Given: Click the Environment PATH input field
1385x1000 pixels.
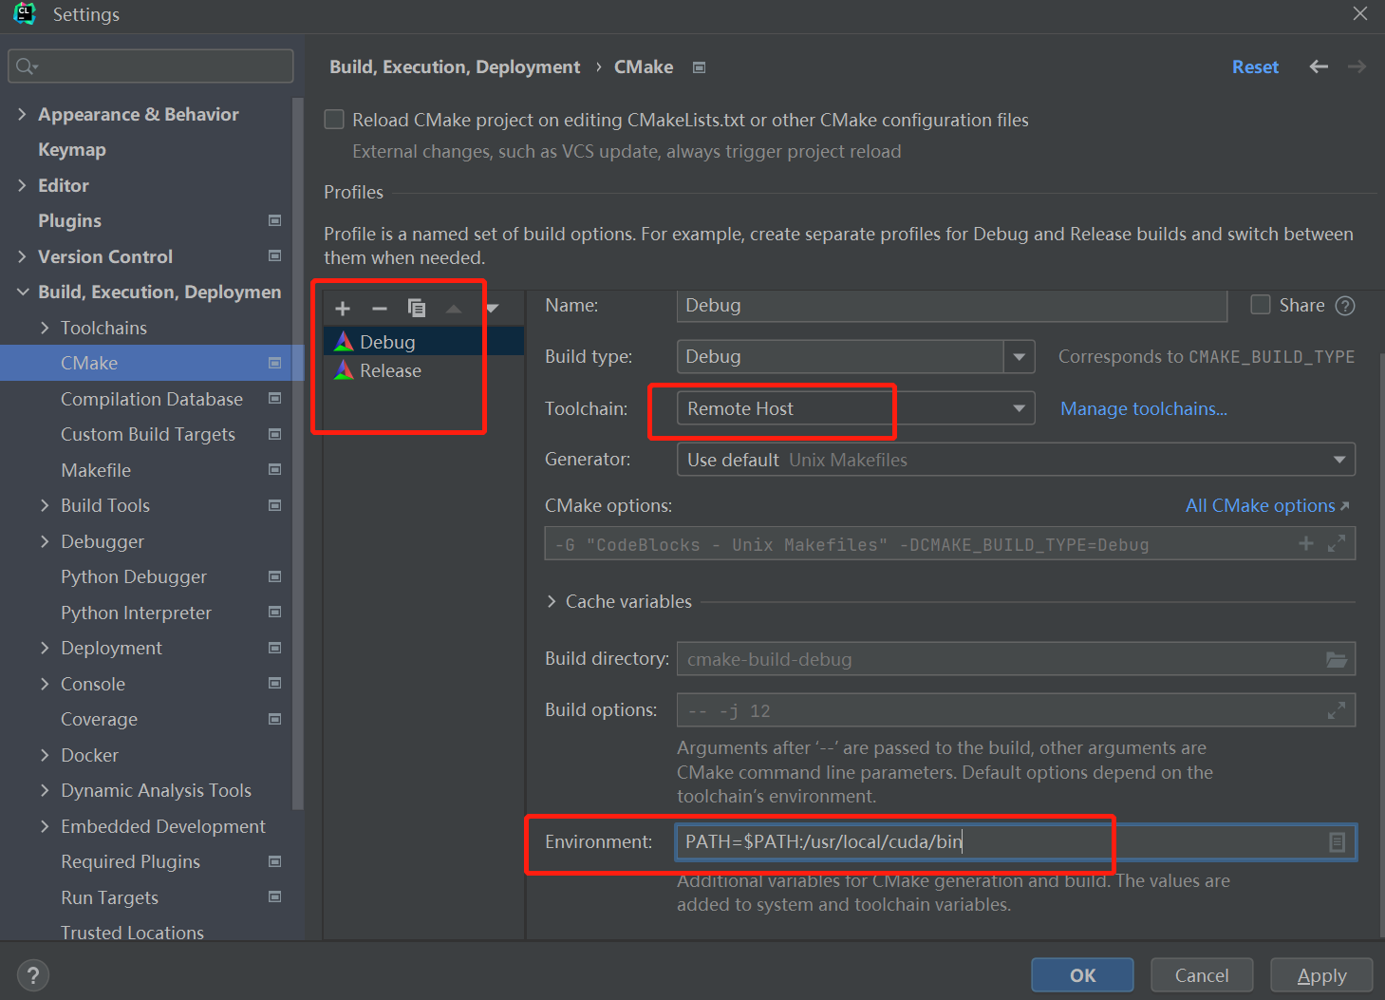Looking at the screenshot, I should [1016, 842].
